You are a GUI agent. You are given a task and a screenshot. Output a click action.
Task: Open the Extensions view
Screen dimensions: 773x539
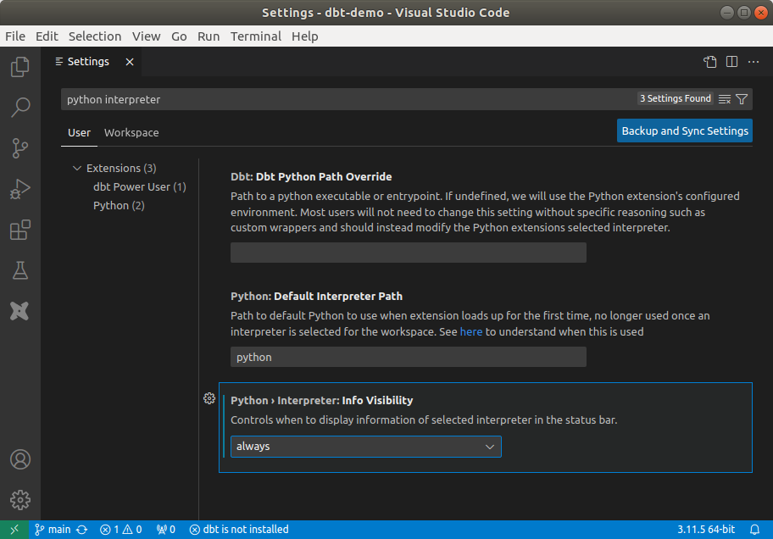tap(20, 230)
